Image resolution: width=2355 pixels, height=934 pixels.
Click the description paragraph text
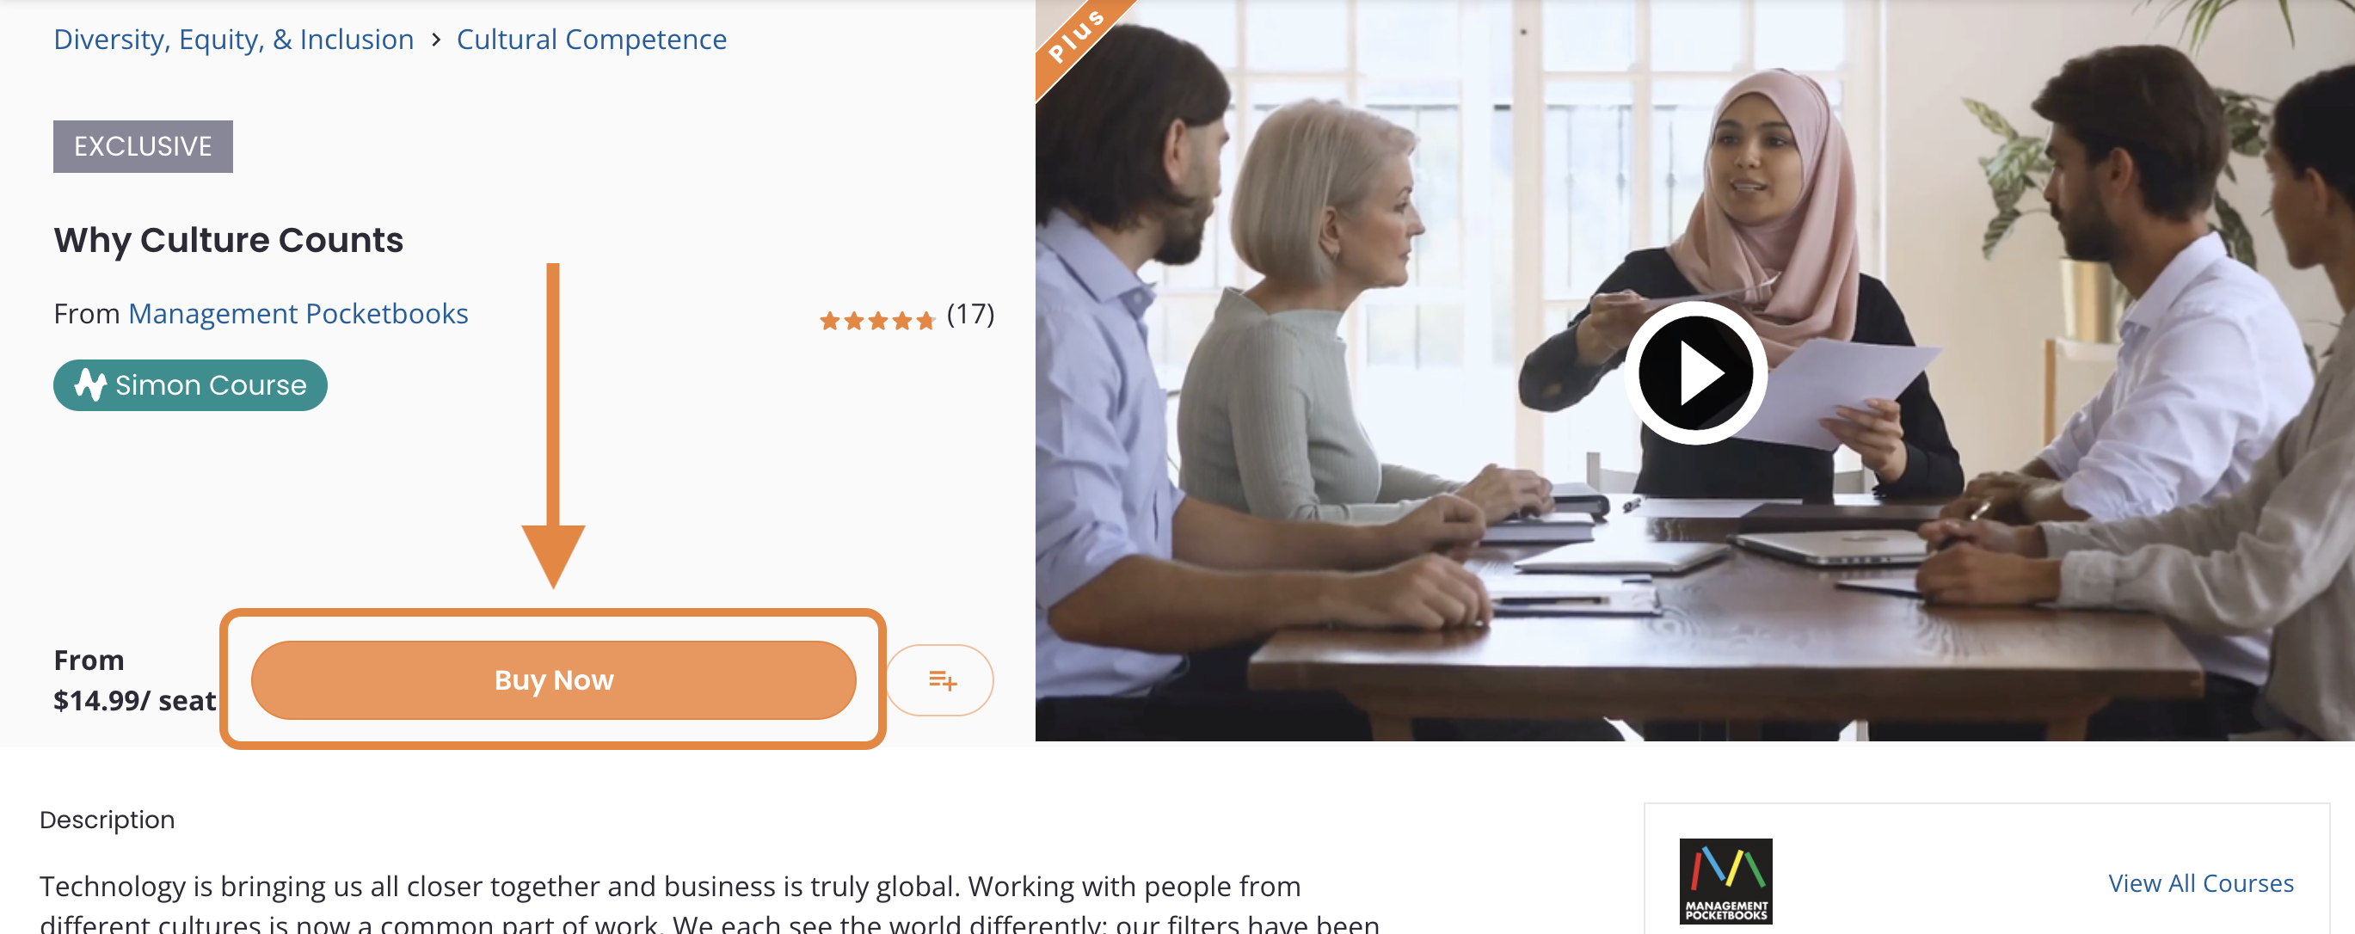pos(710,903)
